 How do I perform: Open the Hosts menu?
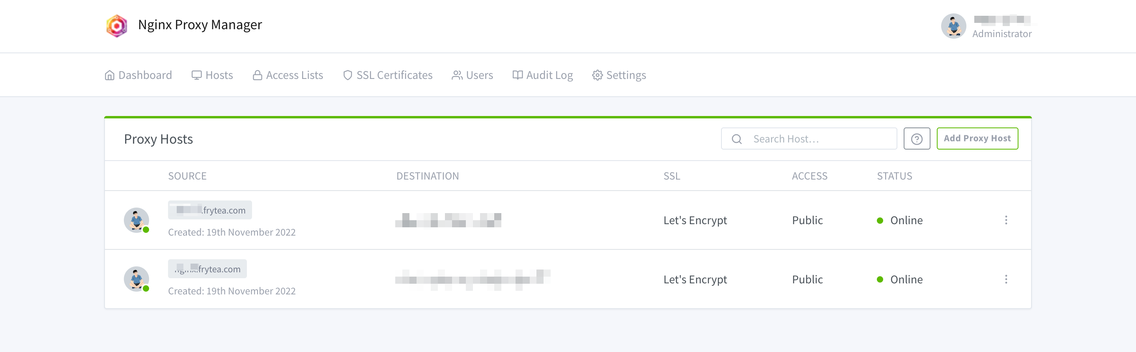click(x=212, y=75)
